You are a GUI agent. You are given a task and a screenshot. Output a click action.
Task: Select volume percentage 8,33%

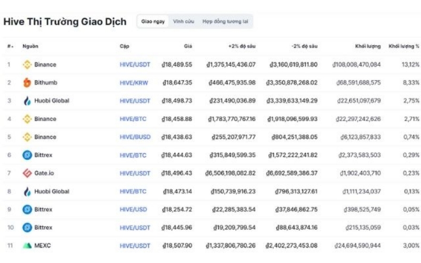pos(411,83)
